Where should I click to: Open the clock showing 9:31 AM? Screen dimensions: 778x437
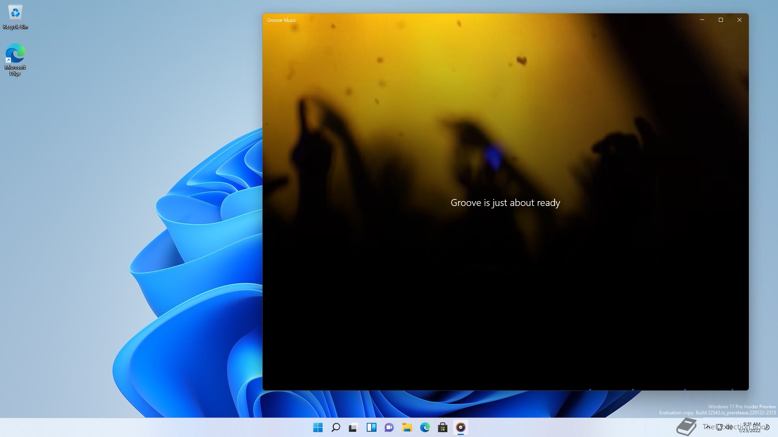750,427
